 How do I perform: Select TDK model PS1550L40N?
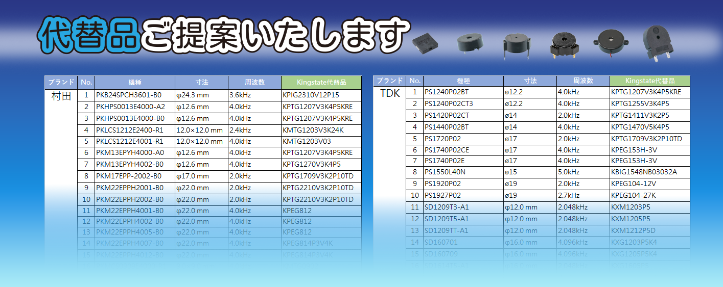[445, 172]
